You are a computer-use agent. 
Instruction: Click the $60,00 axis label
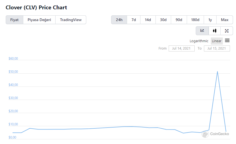click(13, 59)
